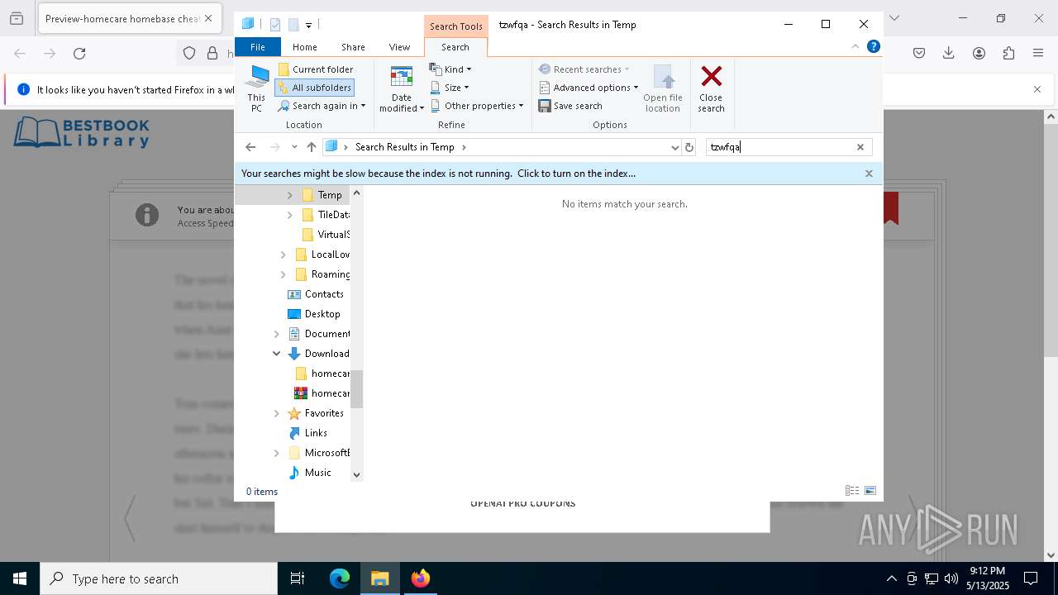
Task: Open the Size filter dropdown
Action: point(450,88)
